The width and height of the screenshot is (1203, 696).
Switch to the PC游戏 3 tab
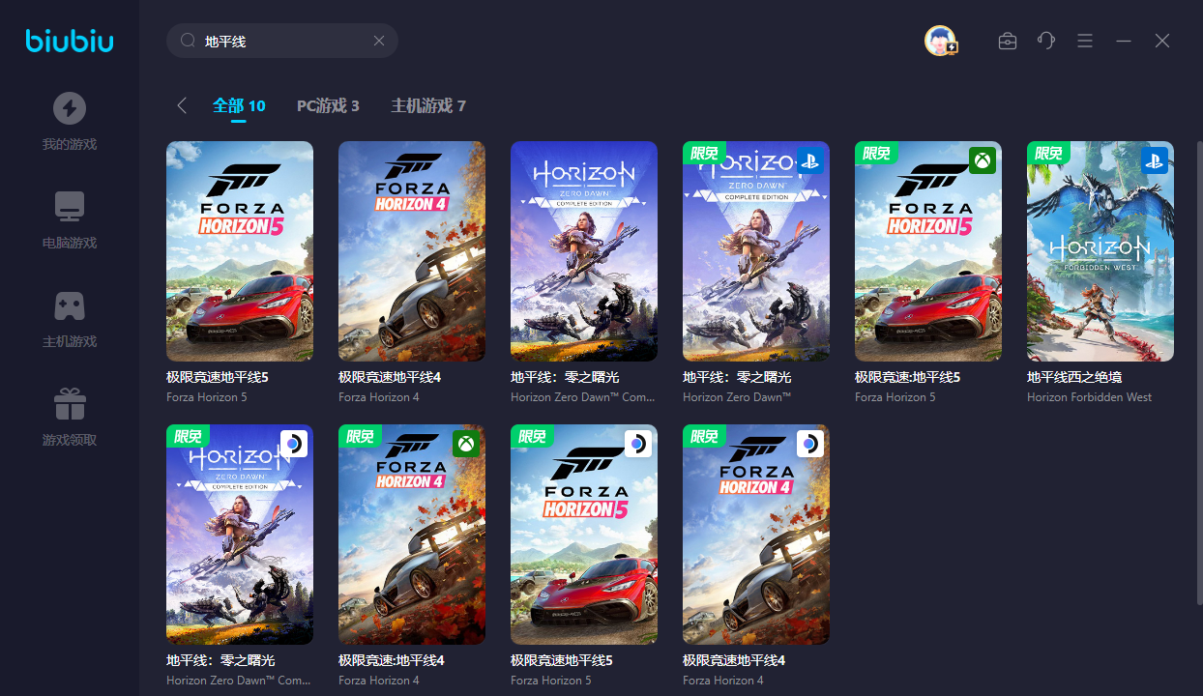pos(328,105)
